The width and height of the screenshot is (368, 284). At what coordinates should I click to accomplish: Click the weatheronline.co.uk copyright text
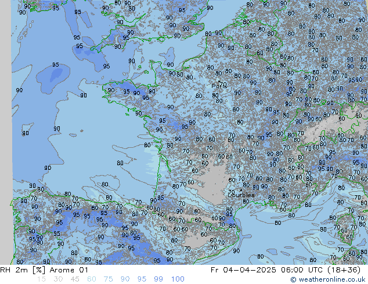328,279
